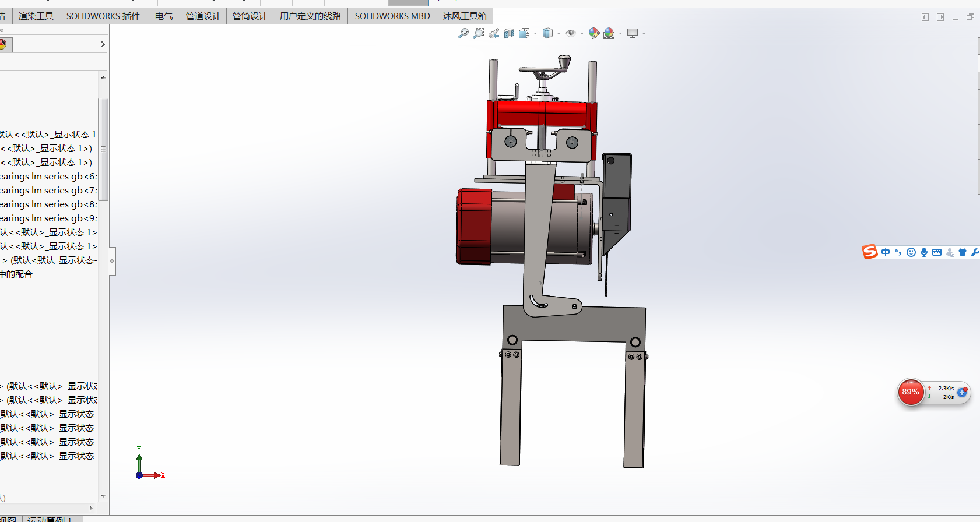Screen dimensions: 980x522
Task: Click the Sogou voice input microphone
Action: tap(924, 252)
